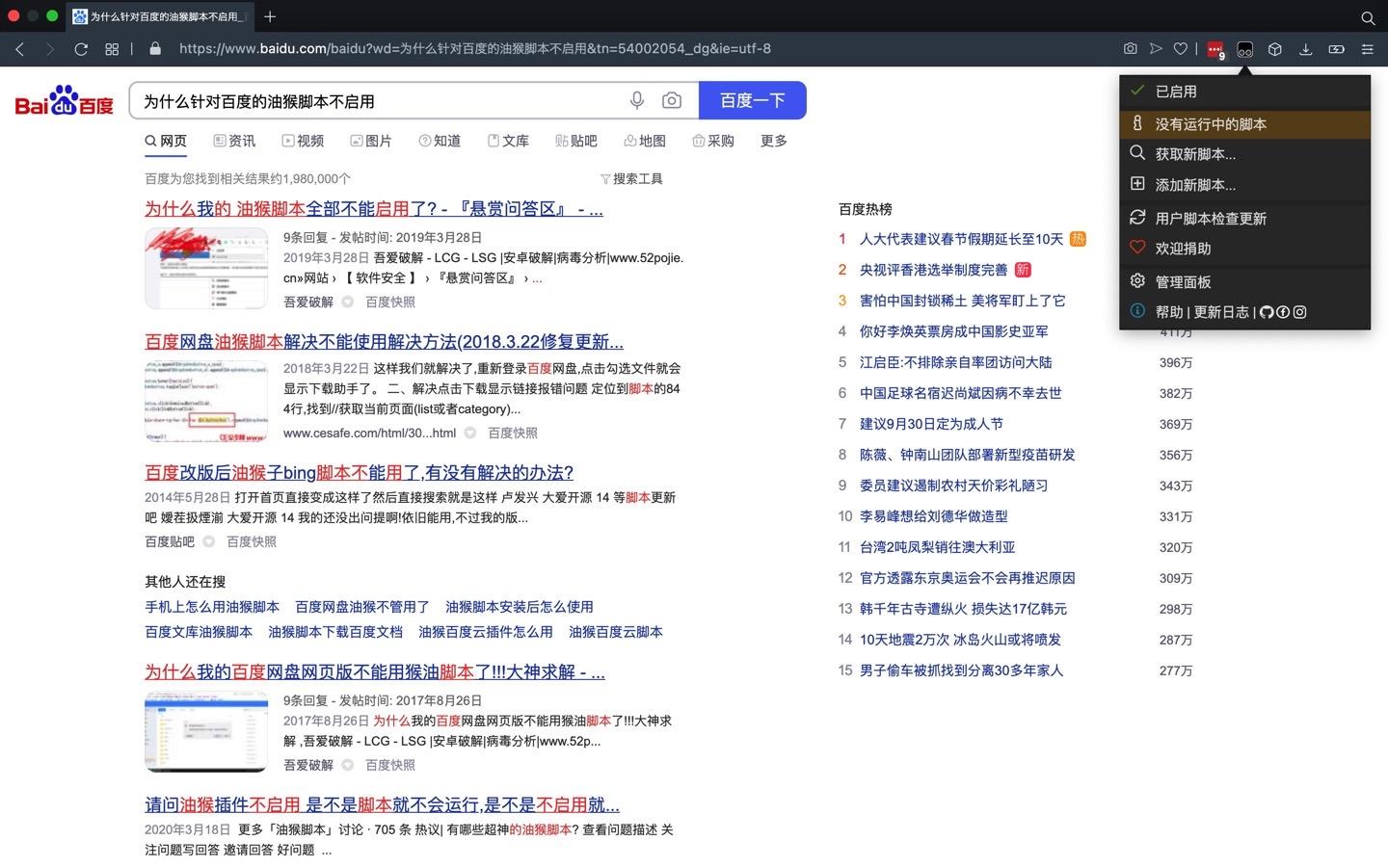Select 获取新脚本 in the extension menu
1388x867 pixels.
[1195, 153]
